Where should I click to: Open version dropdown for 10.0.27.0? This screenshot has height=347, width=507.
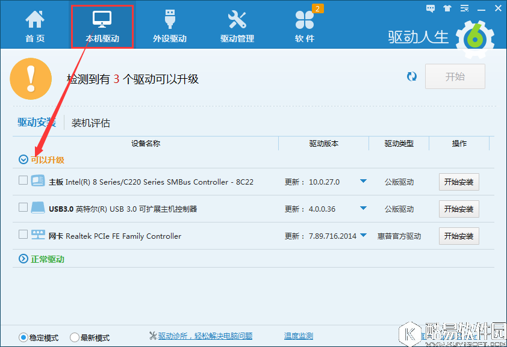[x=363, y=182]
